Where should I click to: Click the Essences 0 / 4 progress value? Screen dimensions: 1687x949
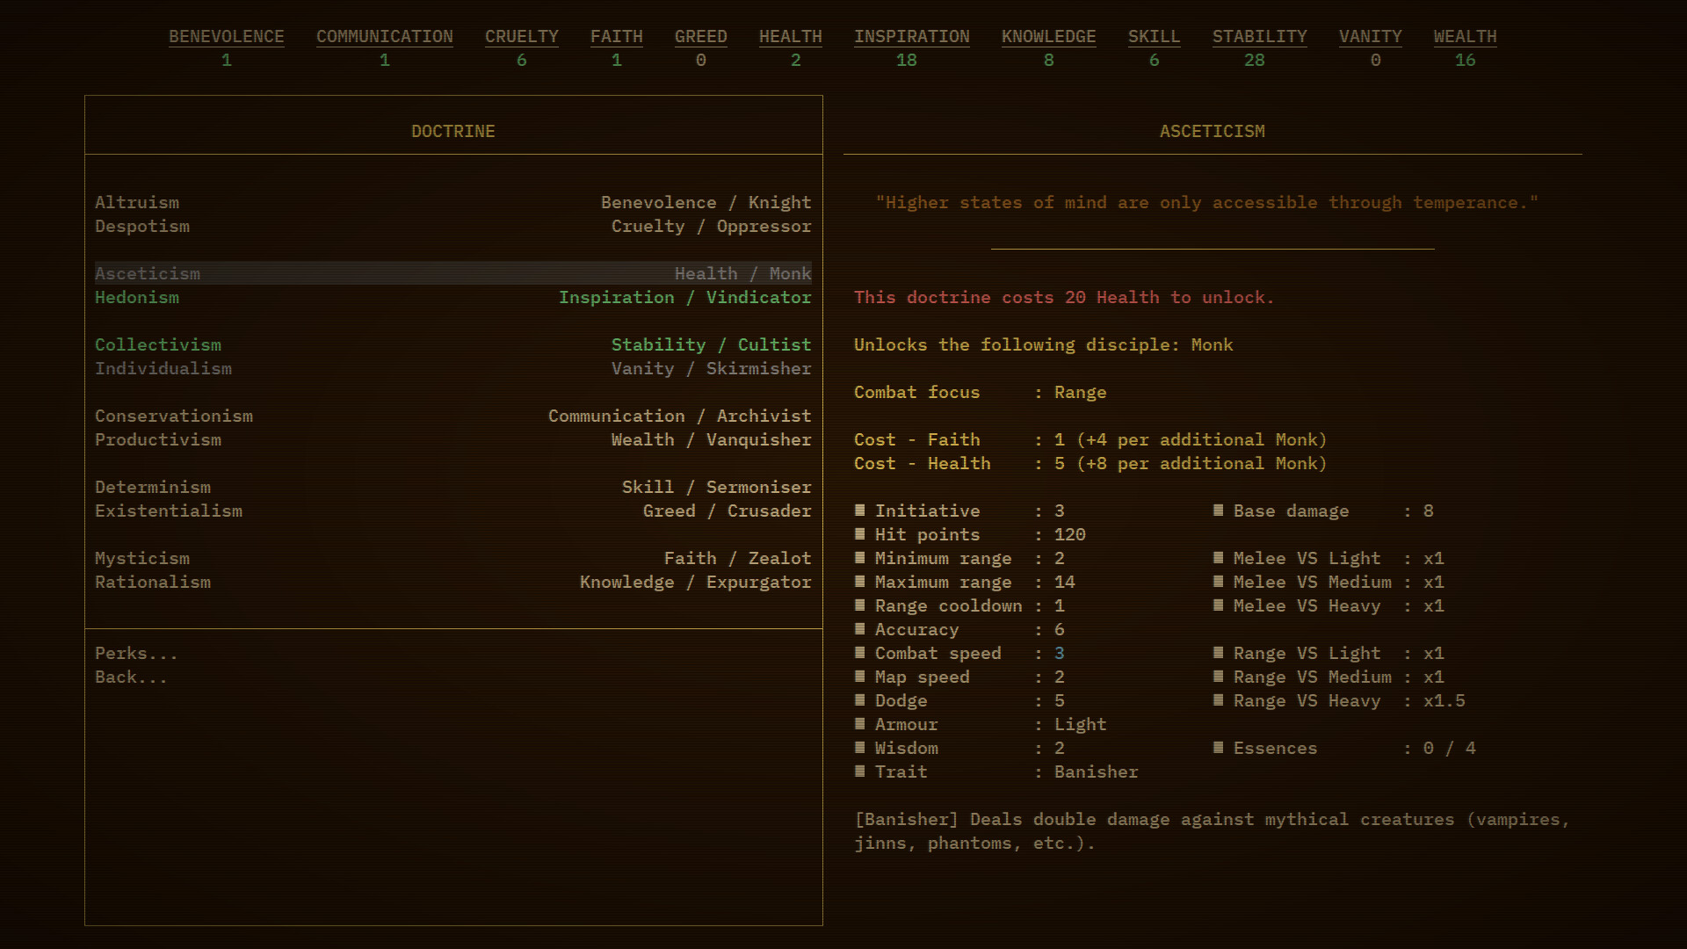point(1448,748)
